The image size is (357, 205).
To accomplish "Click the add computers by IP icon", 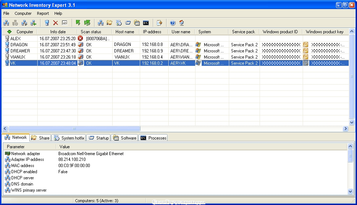I will point(24,23).
